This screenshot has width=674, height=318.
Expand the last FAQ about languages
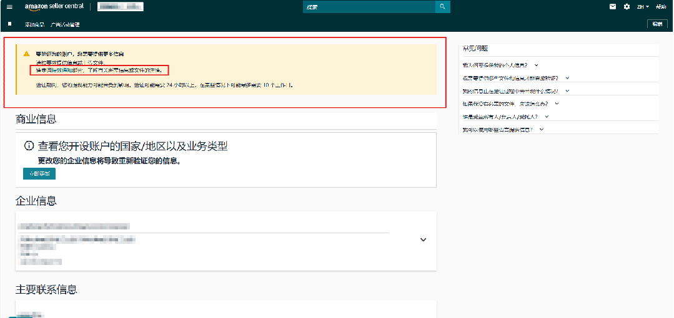[x=503, y=130]
